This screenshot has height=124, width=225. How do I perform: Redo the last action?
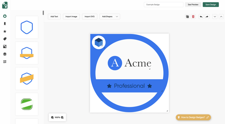tap(207, 17)
